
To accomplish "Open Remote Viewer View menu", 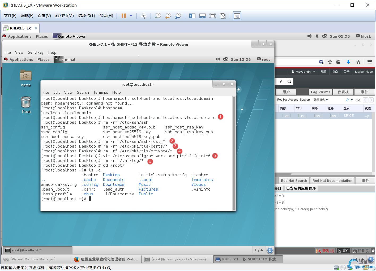I will tap(19, 52).
